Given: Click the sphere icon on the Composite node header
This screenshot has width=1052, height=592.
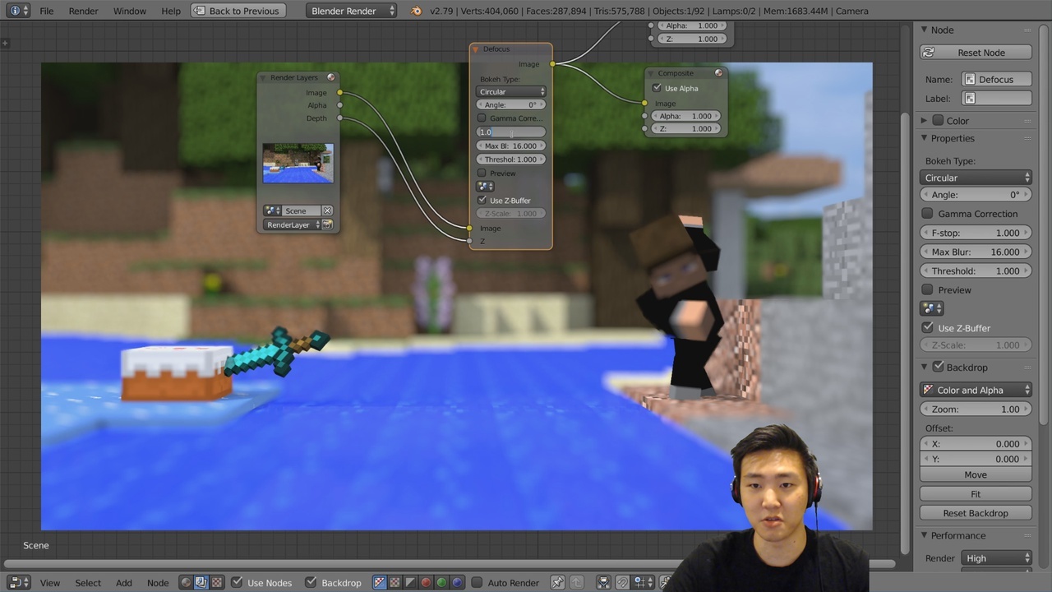Looking at the screenshot, I should (717, 72).
